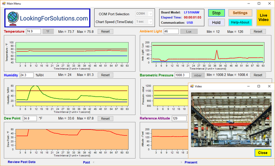The height and width of the screenshot is (166, 275).
Task: Open the Chart Speed dropdown
Action: pyautogui.click(x=144, y=21)
